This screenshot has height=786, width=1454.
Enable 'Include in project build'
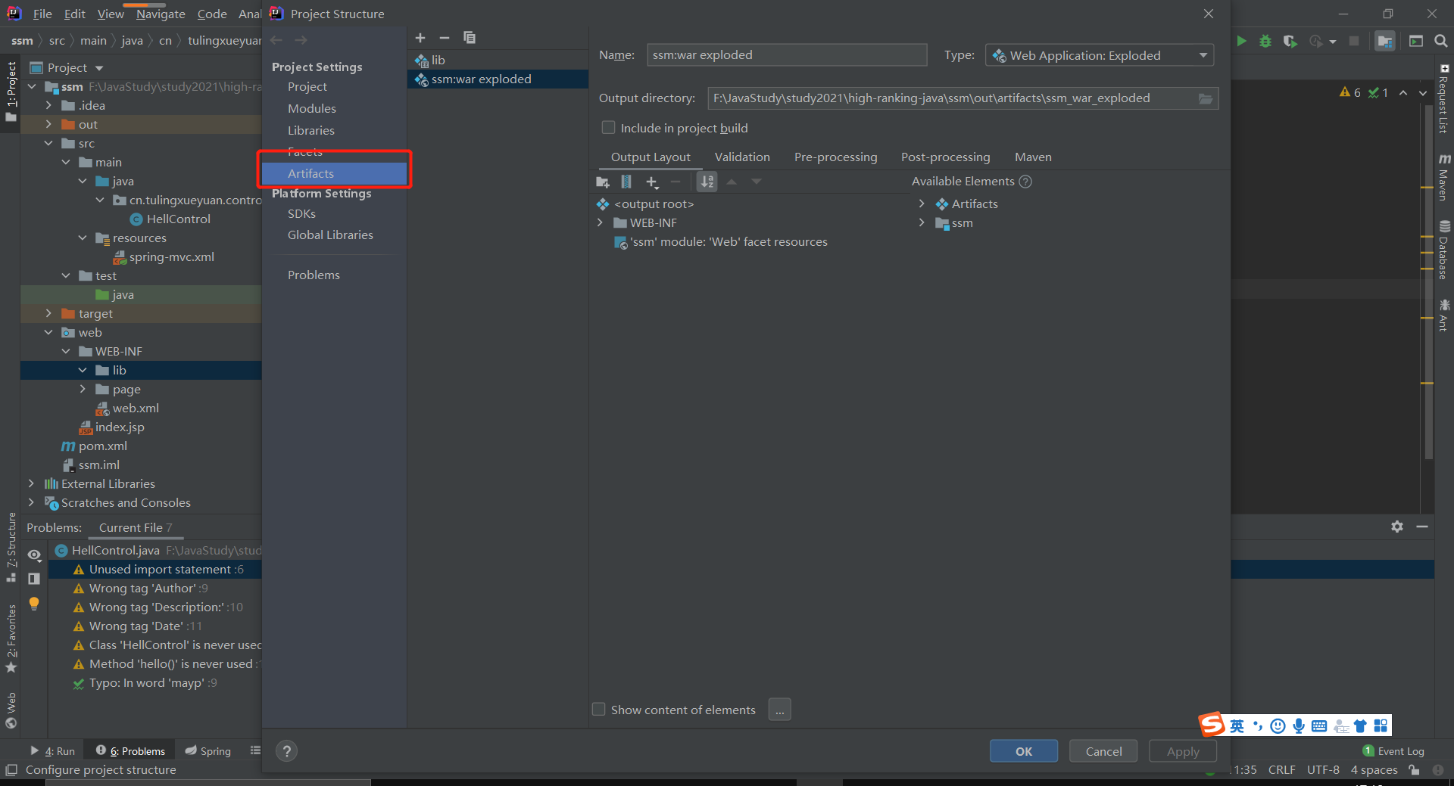click(x=608, y=127)
